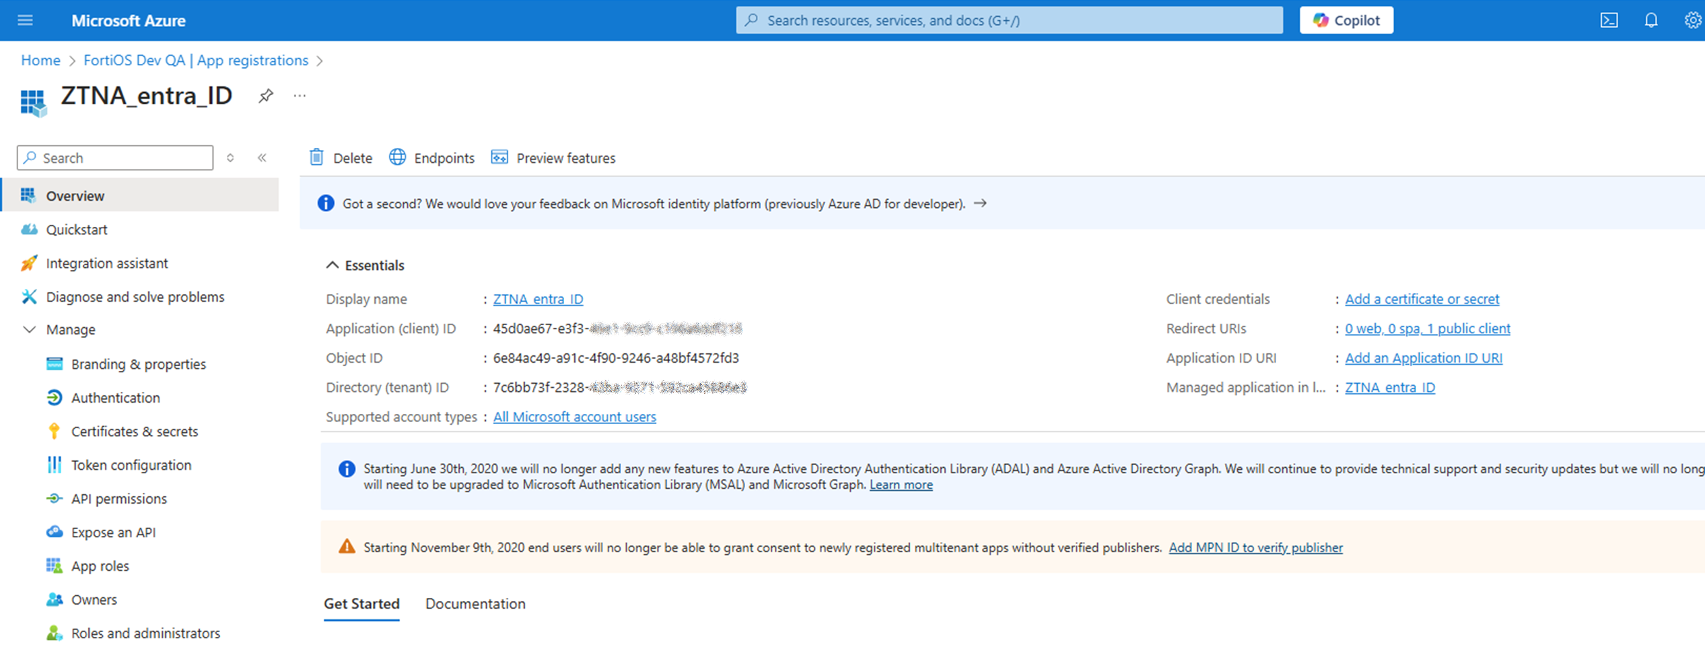The image size is (1705, 651).
Task: Open the Cloud Shell icon
Action: [x=1609, y=20]
